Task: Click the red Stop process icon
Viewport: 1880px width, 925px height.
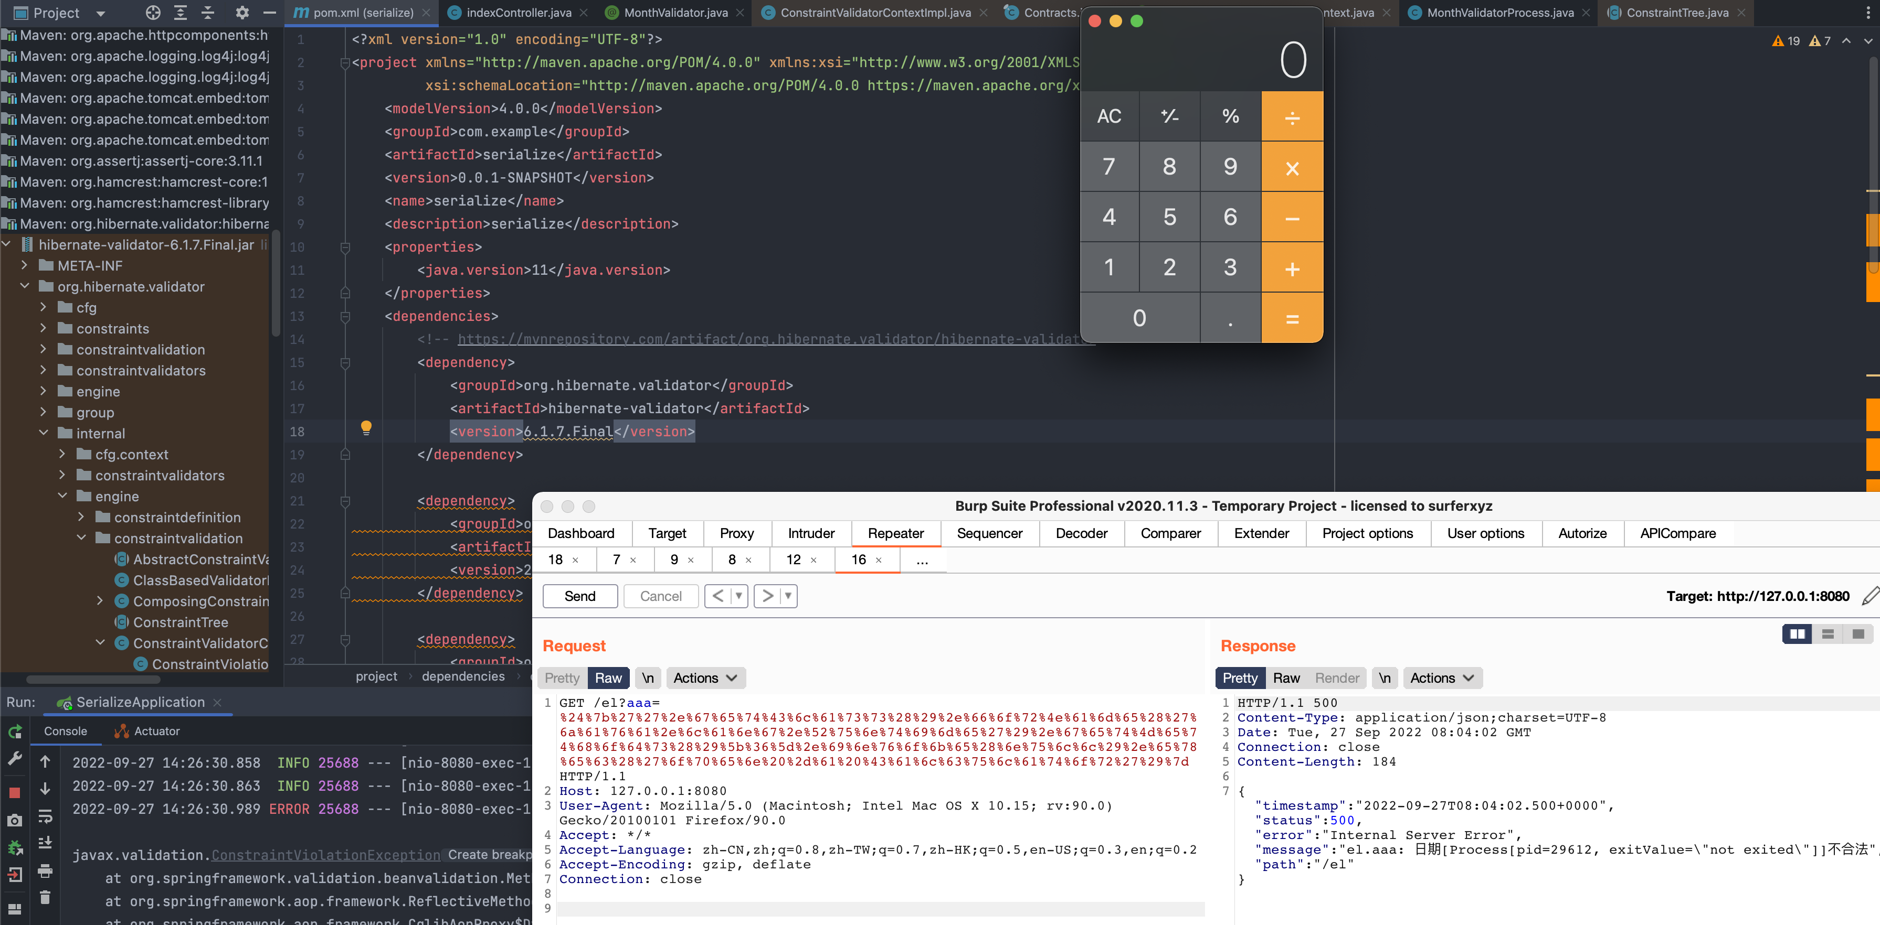Action: point(15,792)
